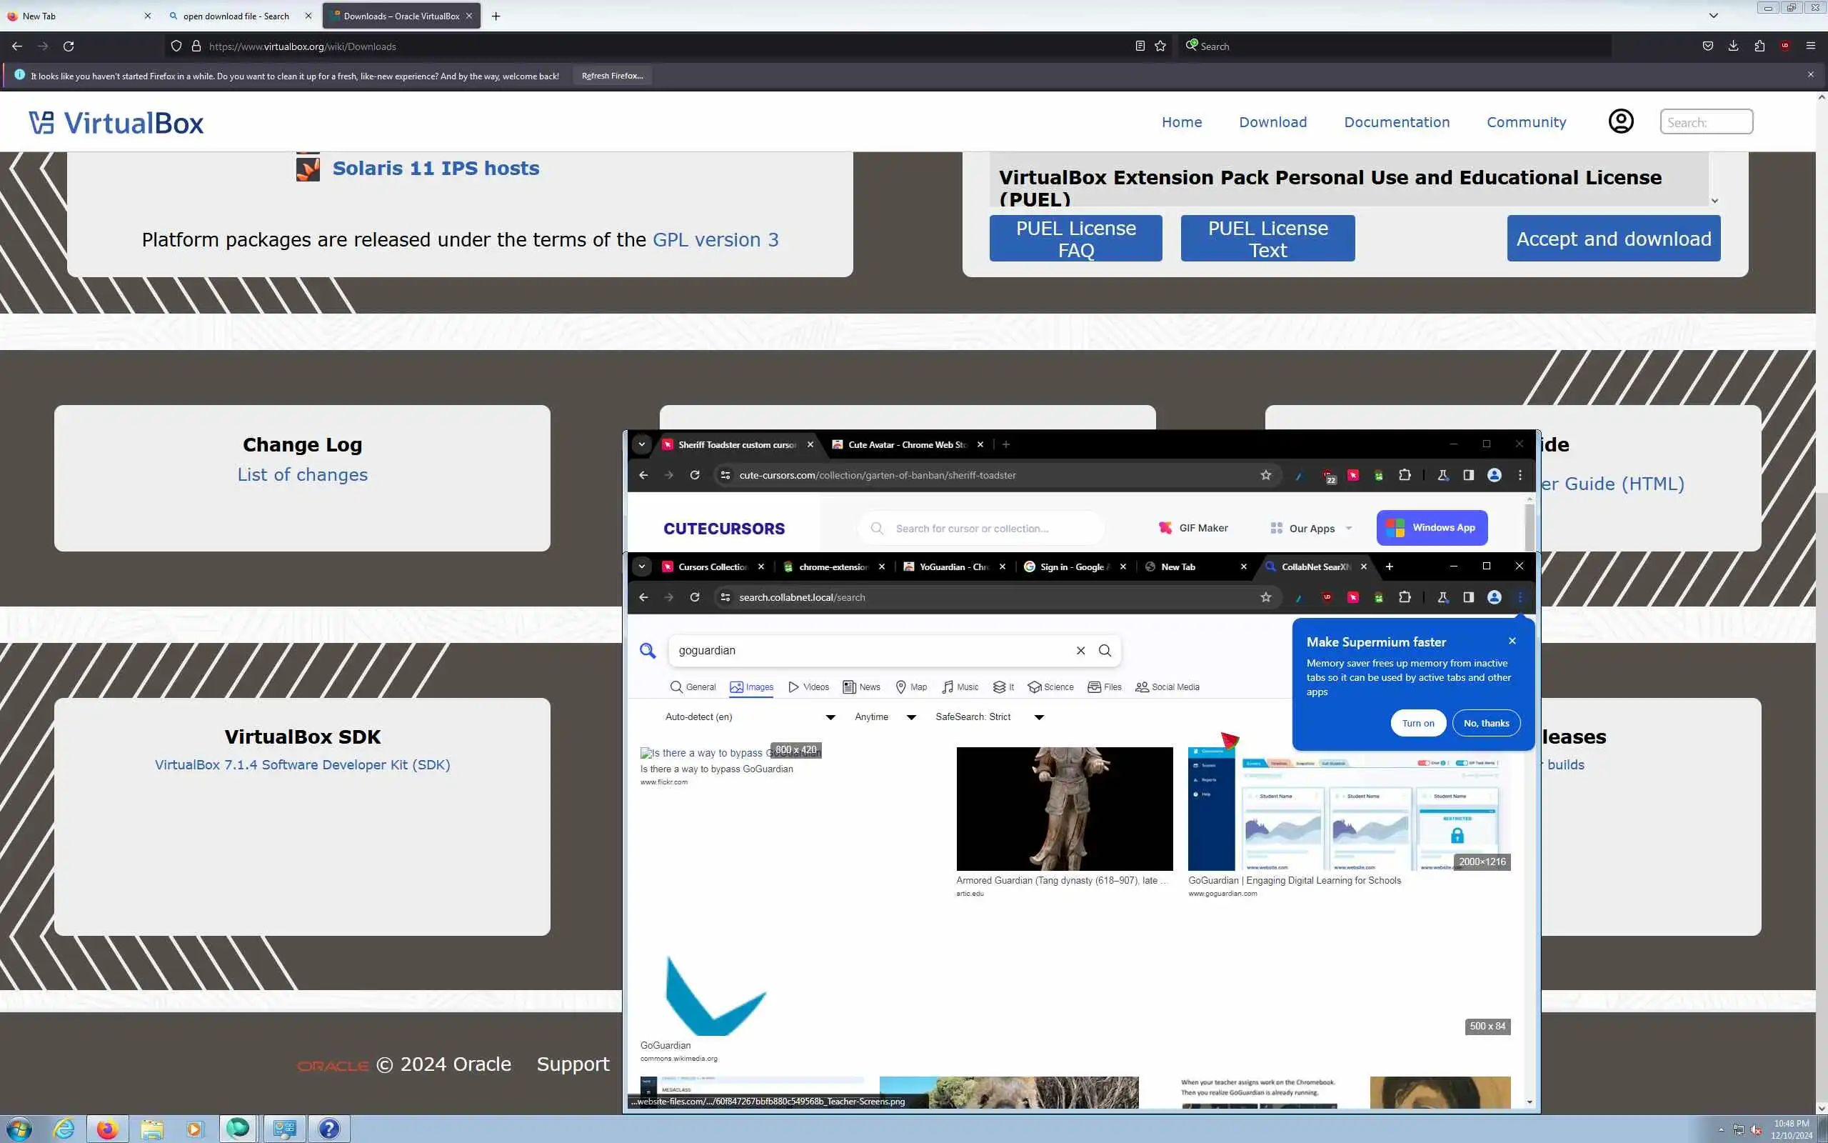The height and width of the screenshot is (1143, 1828).
Task: Click Firefox bookmark star icon
Action: [x=1160, y=46]
